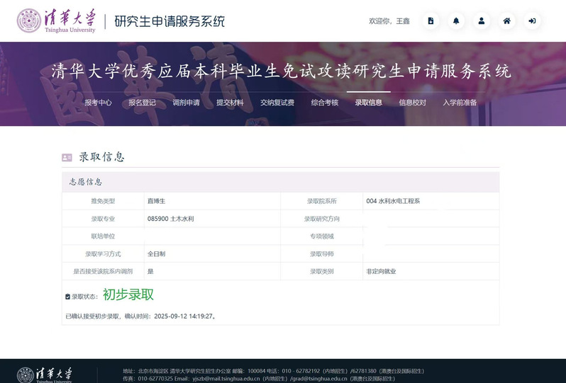Select the 综合考核 tab
566x383 pixels.
click(x=325, y=103)
